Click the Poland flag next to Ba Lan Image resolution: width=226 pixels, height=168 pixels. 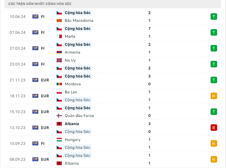click(59, 92)
